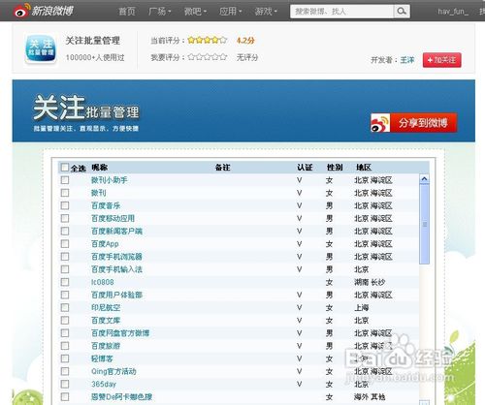Open developer 王洋's profile

tap(407, 60)
